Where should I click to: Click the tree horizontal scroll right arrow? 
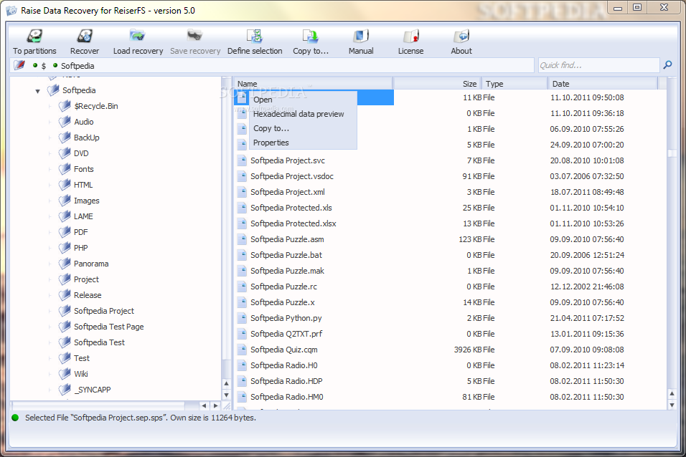coord(215,406)
